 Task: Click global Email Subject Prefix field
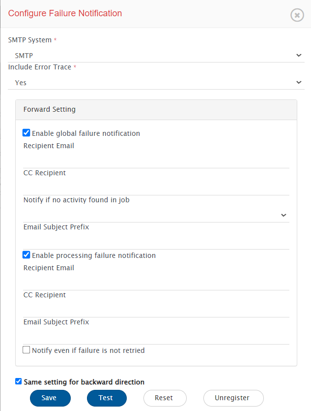(x=156, y=242)
